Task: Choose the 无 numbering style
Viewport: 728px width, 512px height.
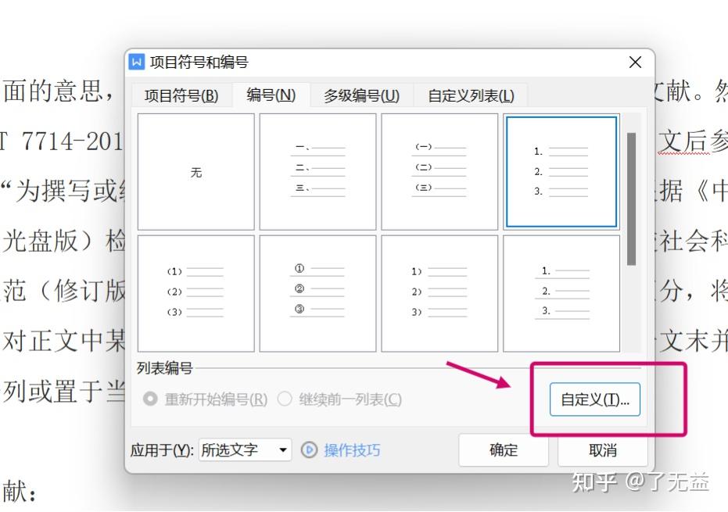Action: pyautogui.click(x=196, y=172)
